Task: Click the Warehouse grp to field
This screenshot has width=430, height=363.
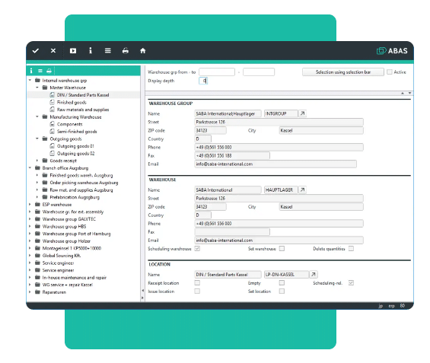Action: (259, 72)
